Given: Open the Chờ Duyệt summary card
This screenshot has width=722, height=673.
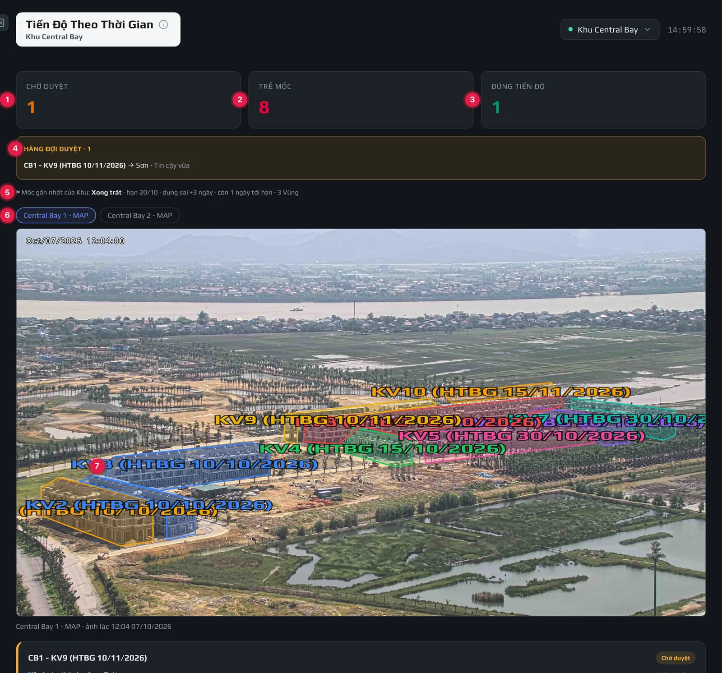Looking at the screenshot, I should 128,100.
